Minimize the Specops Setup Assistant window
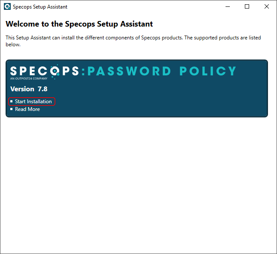Screen dimensions: 277x254 [228, 7]
